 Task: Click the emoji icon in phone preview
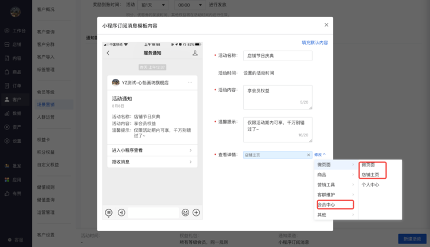click(x=185, y=212)
